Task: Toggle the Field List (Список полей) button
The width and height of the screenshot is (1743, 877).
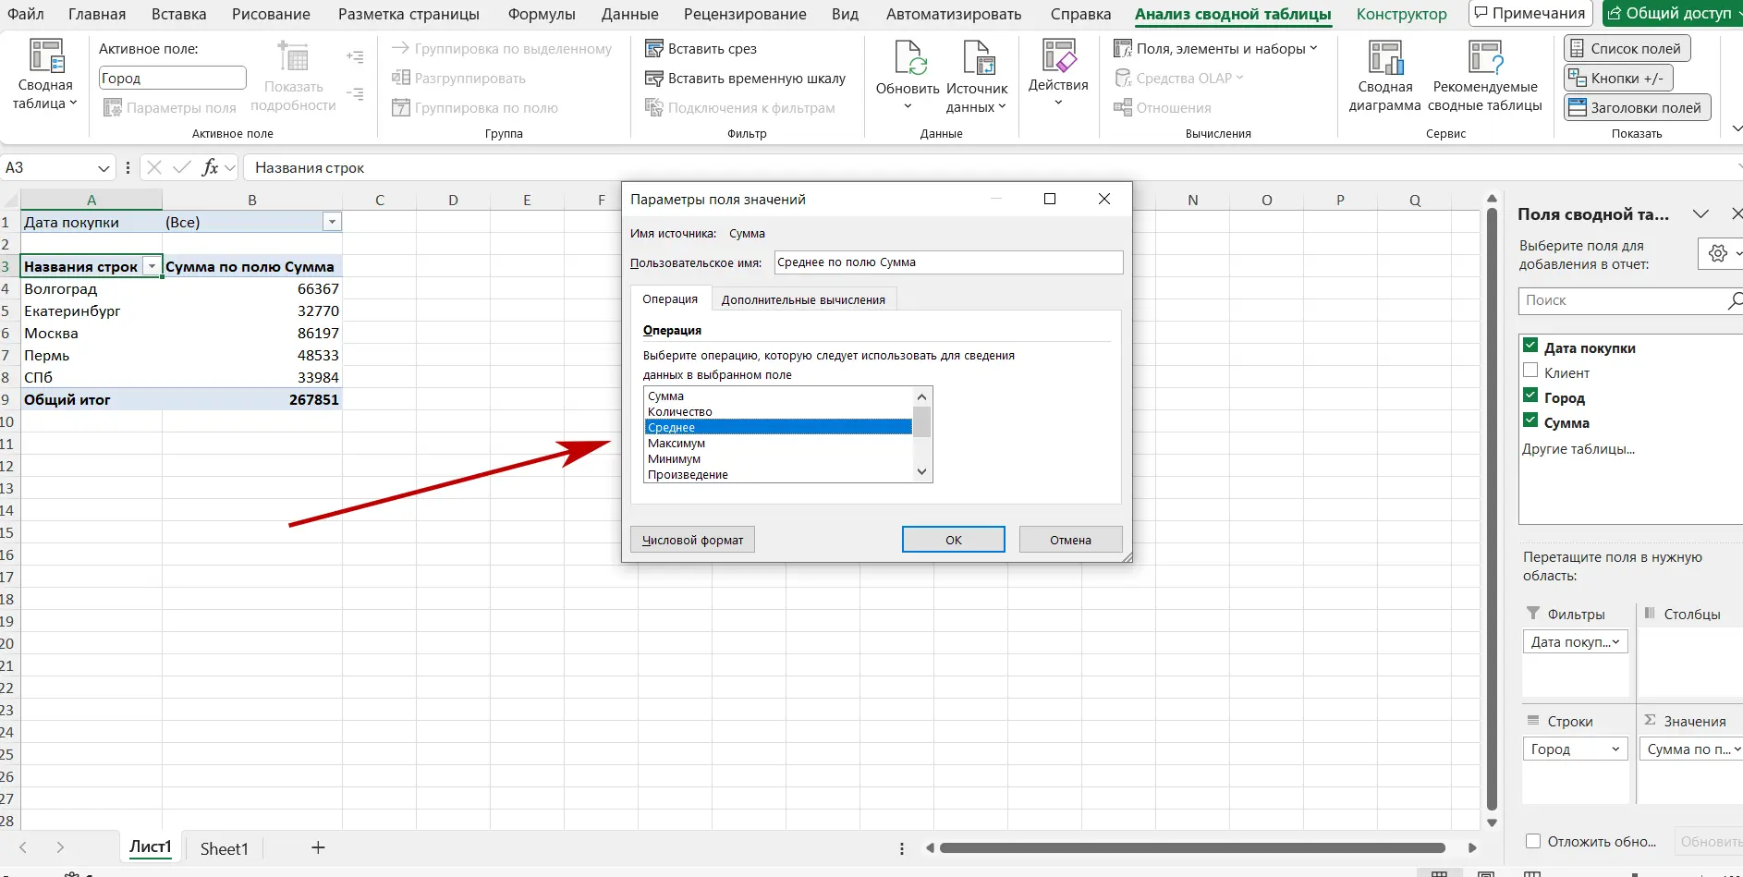Action: pyautogui.click(x=1626, y=49)
